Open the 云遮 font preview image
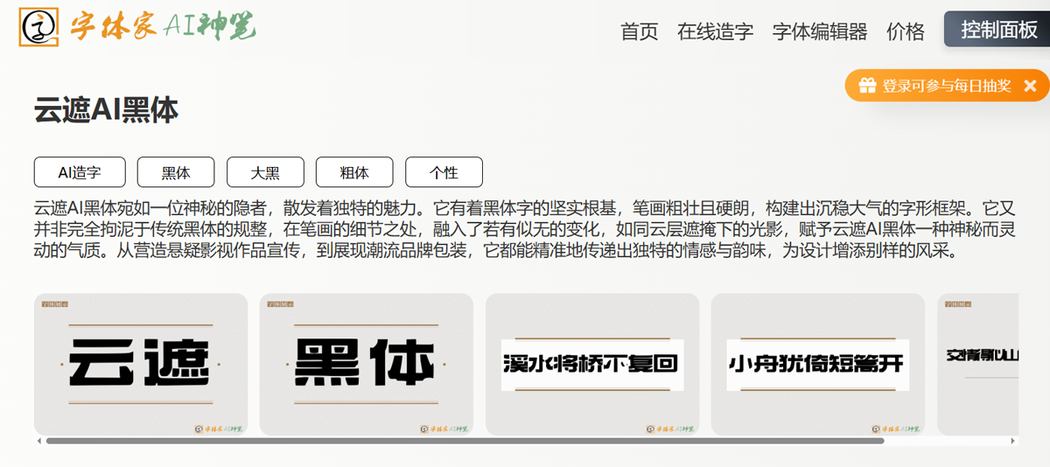 click(x=140, y=364)
